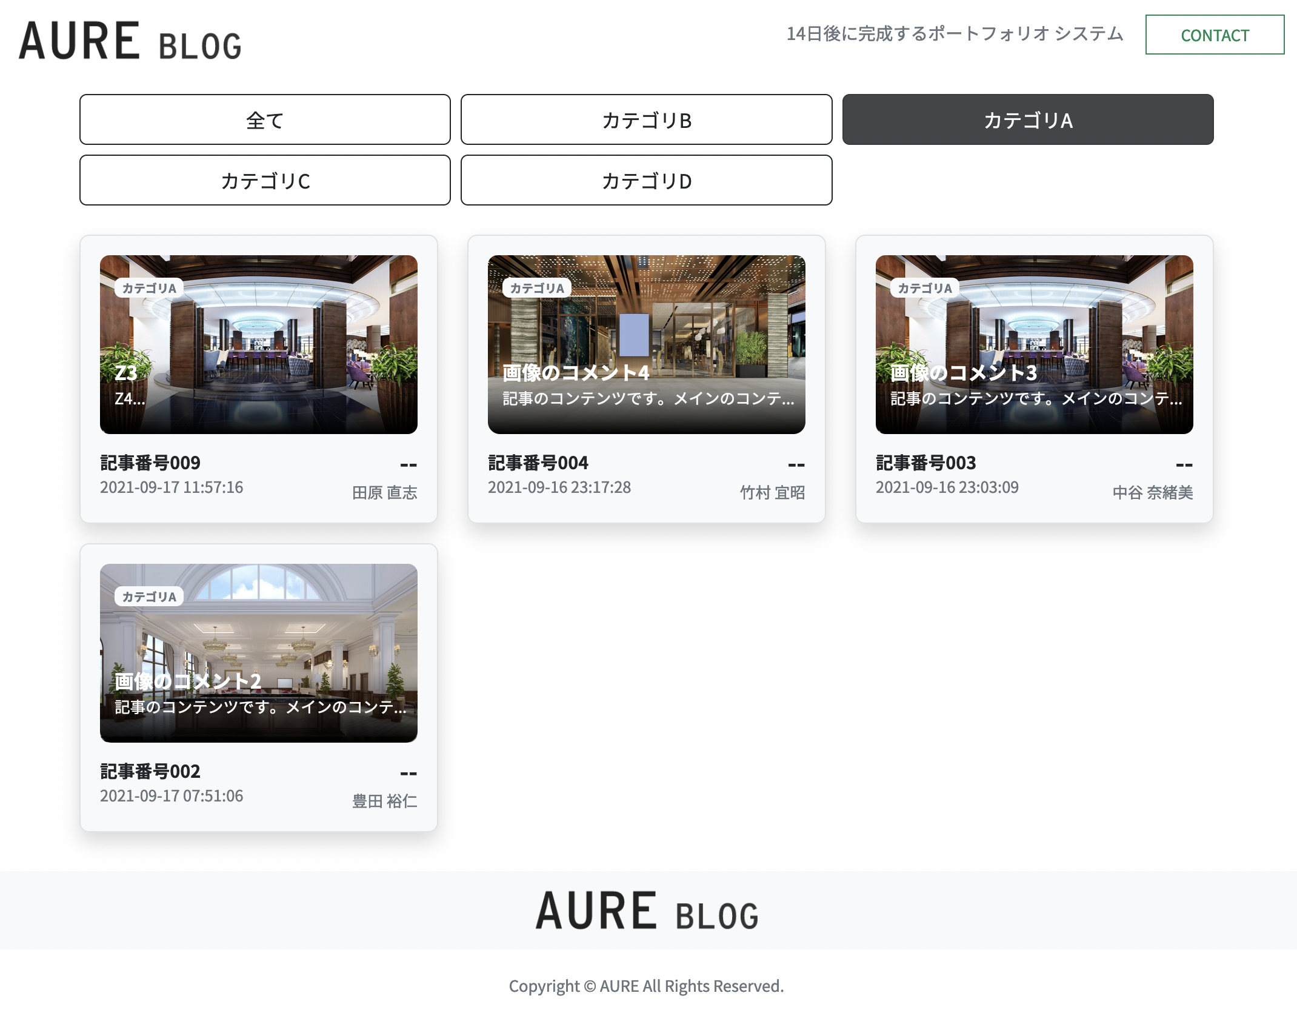This screenshot has width=1297, height=1010.
Task: Select the カテゴリB filter
Action: point(646,120)
